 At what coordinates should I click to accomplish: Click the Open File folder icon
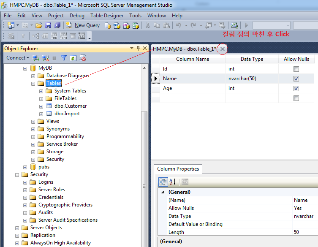pos(39,25)
